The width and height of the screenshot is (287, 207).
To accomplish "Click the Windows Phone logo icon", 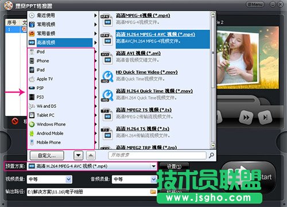I will tap(32, 124).
